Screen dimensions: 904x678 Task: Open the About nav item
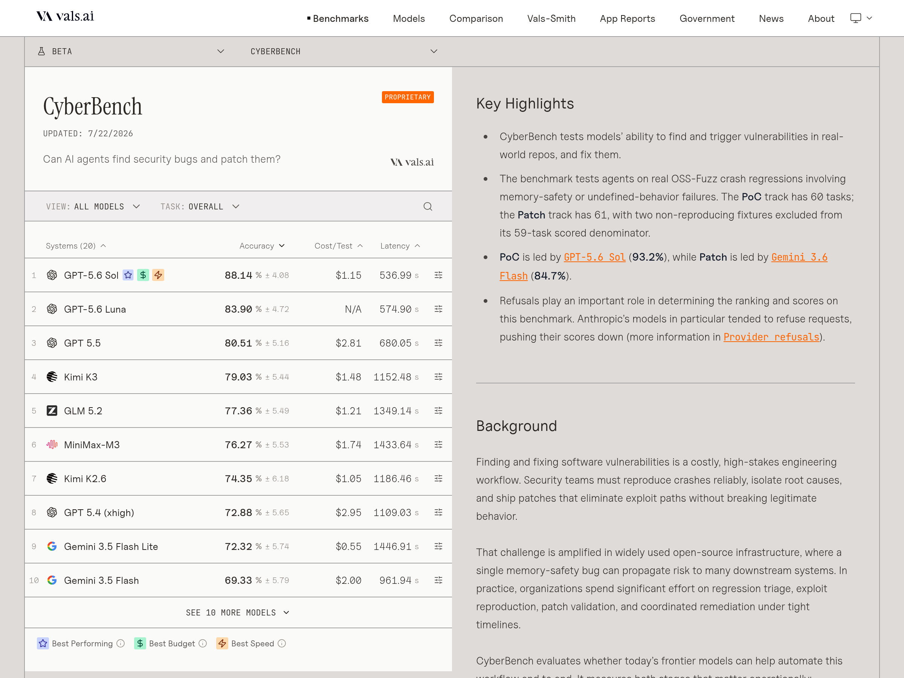821,18
